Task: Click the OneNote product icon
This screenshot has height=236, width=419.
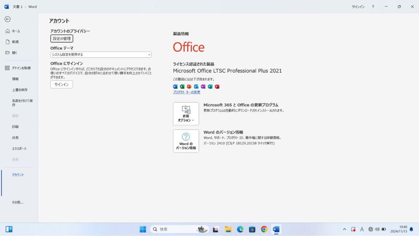Action: click(203, 87)
